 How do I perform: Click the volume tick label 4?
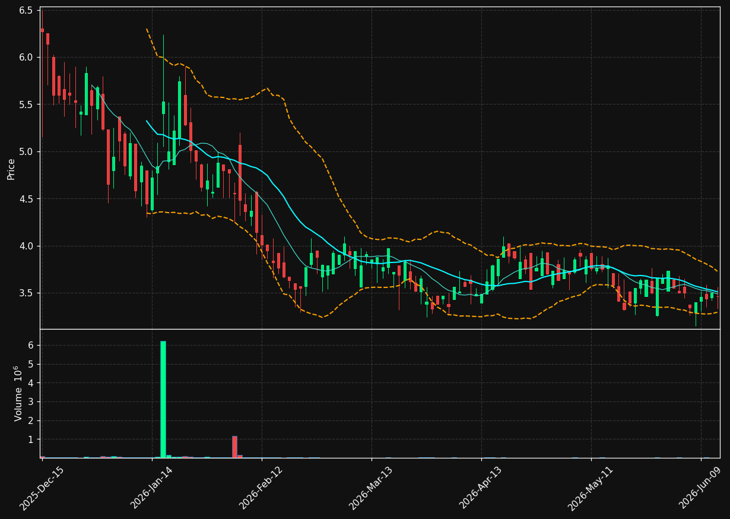pos(30,383)
